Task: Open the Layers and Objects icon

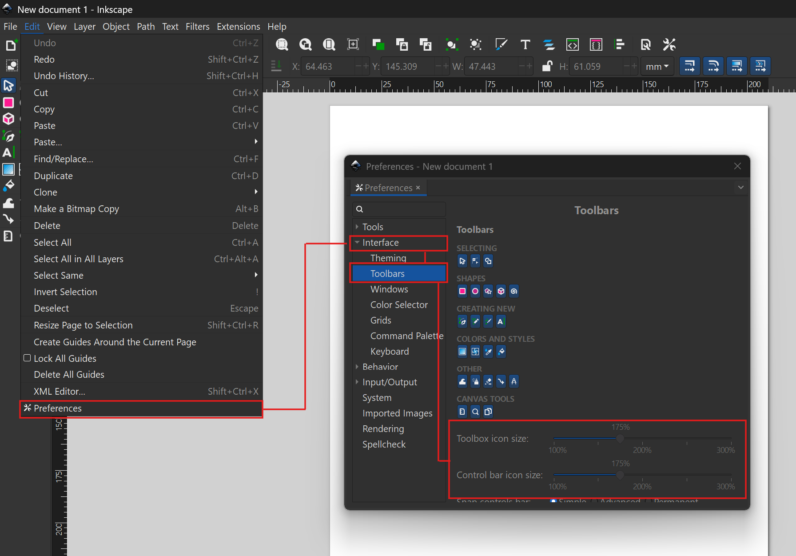Action: tap(549, 44)
